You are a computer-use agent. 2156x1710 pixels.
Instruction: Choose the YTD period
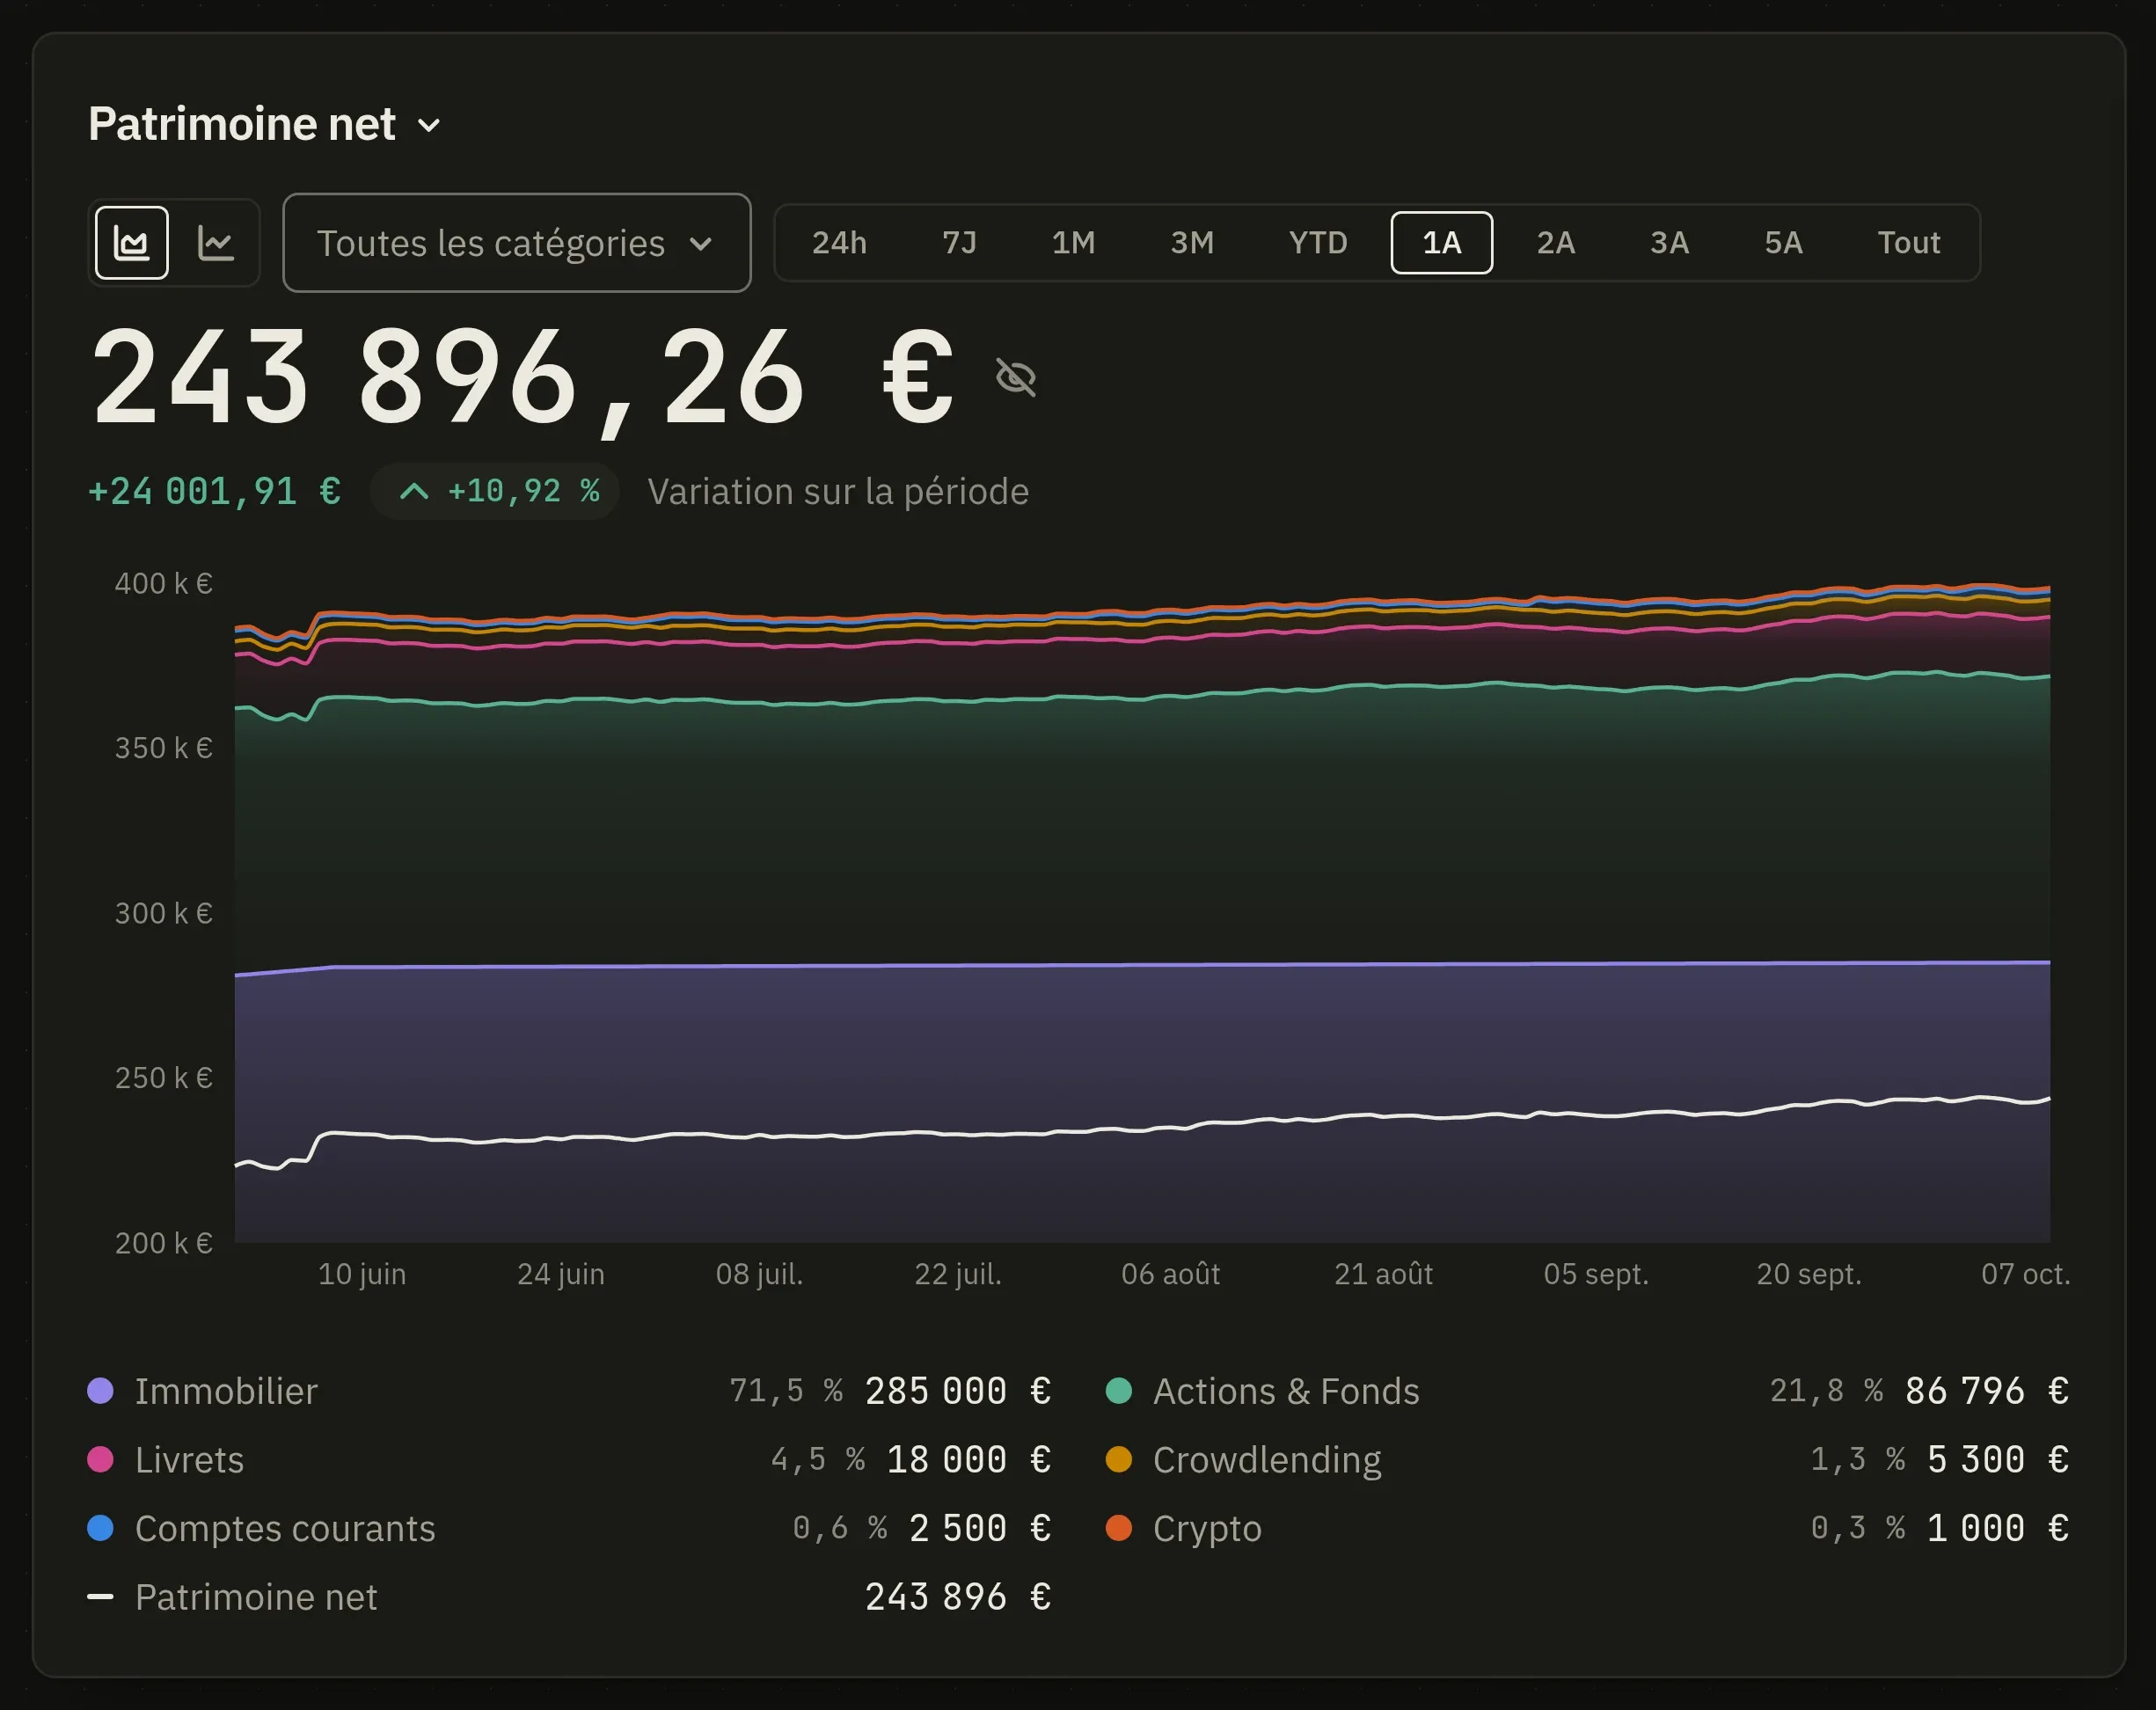click(1318, 243)
